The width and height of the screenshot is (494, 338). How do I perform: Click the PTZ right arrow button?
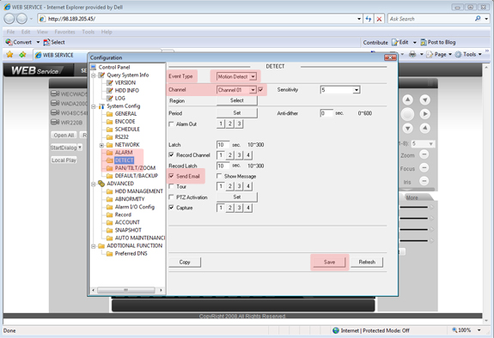[x=425, y=113]
